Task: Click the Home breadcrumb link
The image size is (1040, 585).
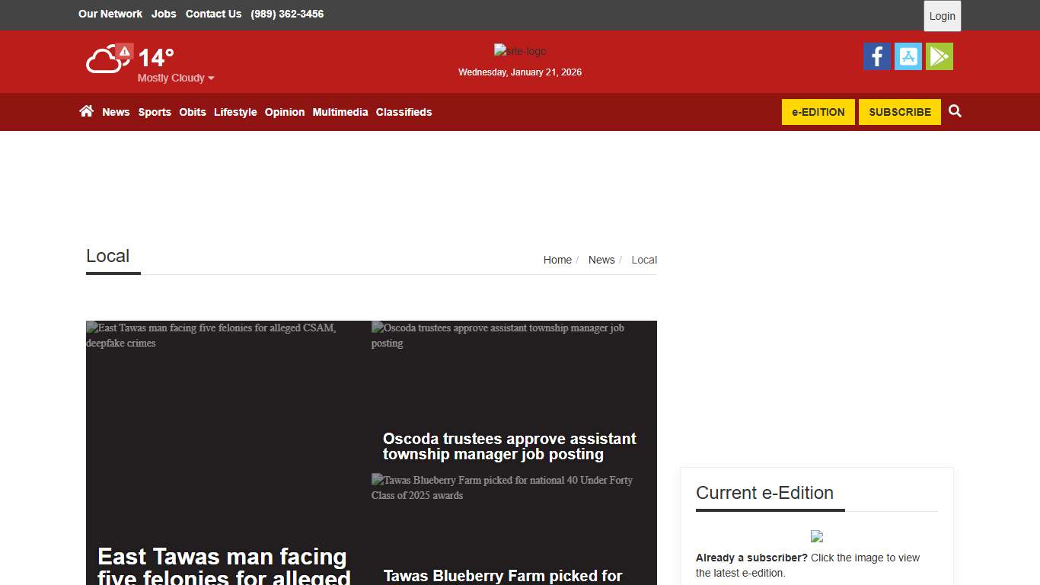Action: click(557, 260)
